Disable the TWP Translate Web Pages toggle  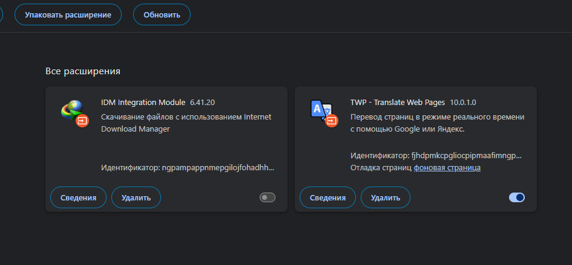tap(517, 197)
